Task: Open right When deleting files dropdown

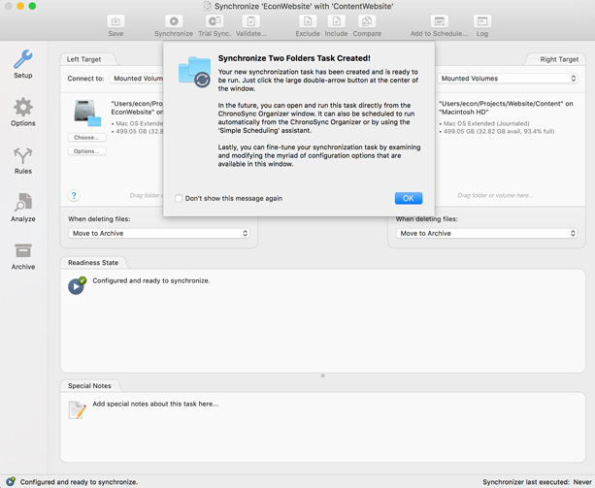Action: [x=486, y=233]
